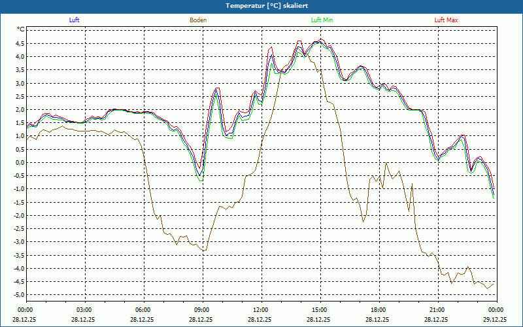Select the 06:00 time axis label
This screenshot has height=327, width=523.
point(143,310)
